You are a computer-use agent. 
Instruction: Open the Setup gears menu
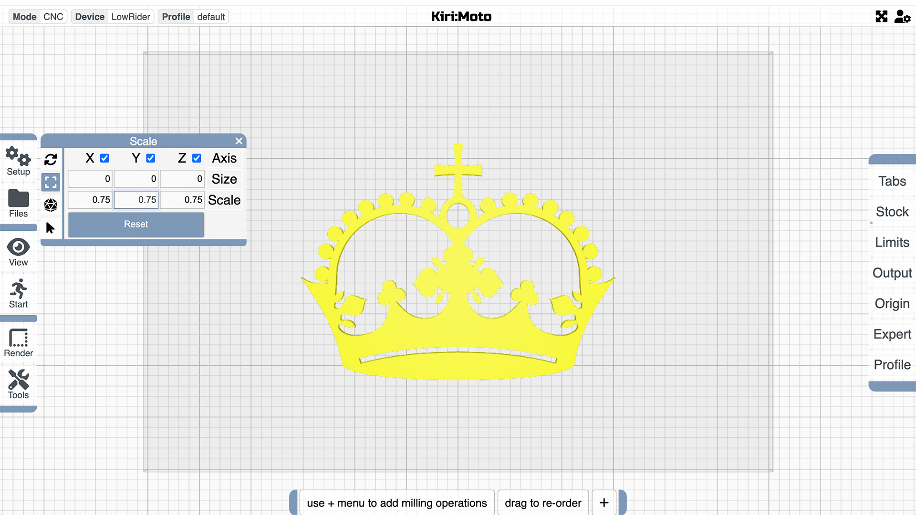(18, 161)
